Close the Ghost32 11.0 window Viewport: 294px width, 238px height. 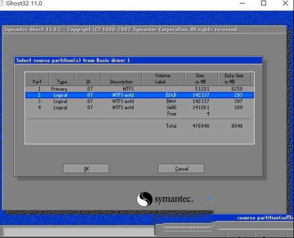[285, 3]
